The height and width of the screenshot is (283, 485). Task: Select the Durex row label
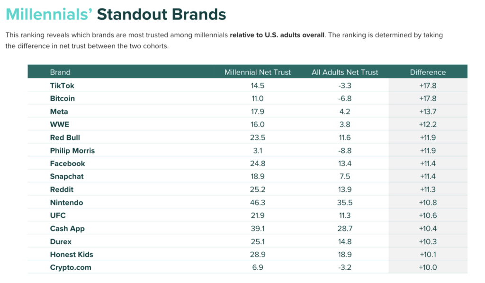tap(61, 241)
